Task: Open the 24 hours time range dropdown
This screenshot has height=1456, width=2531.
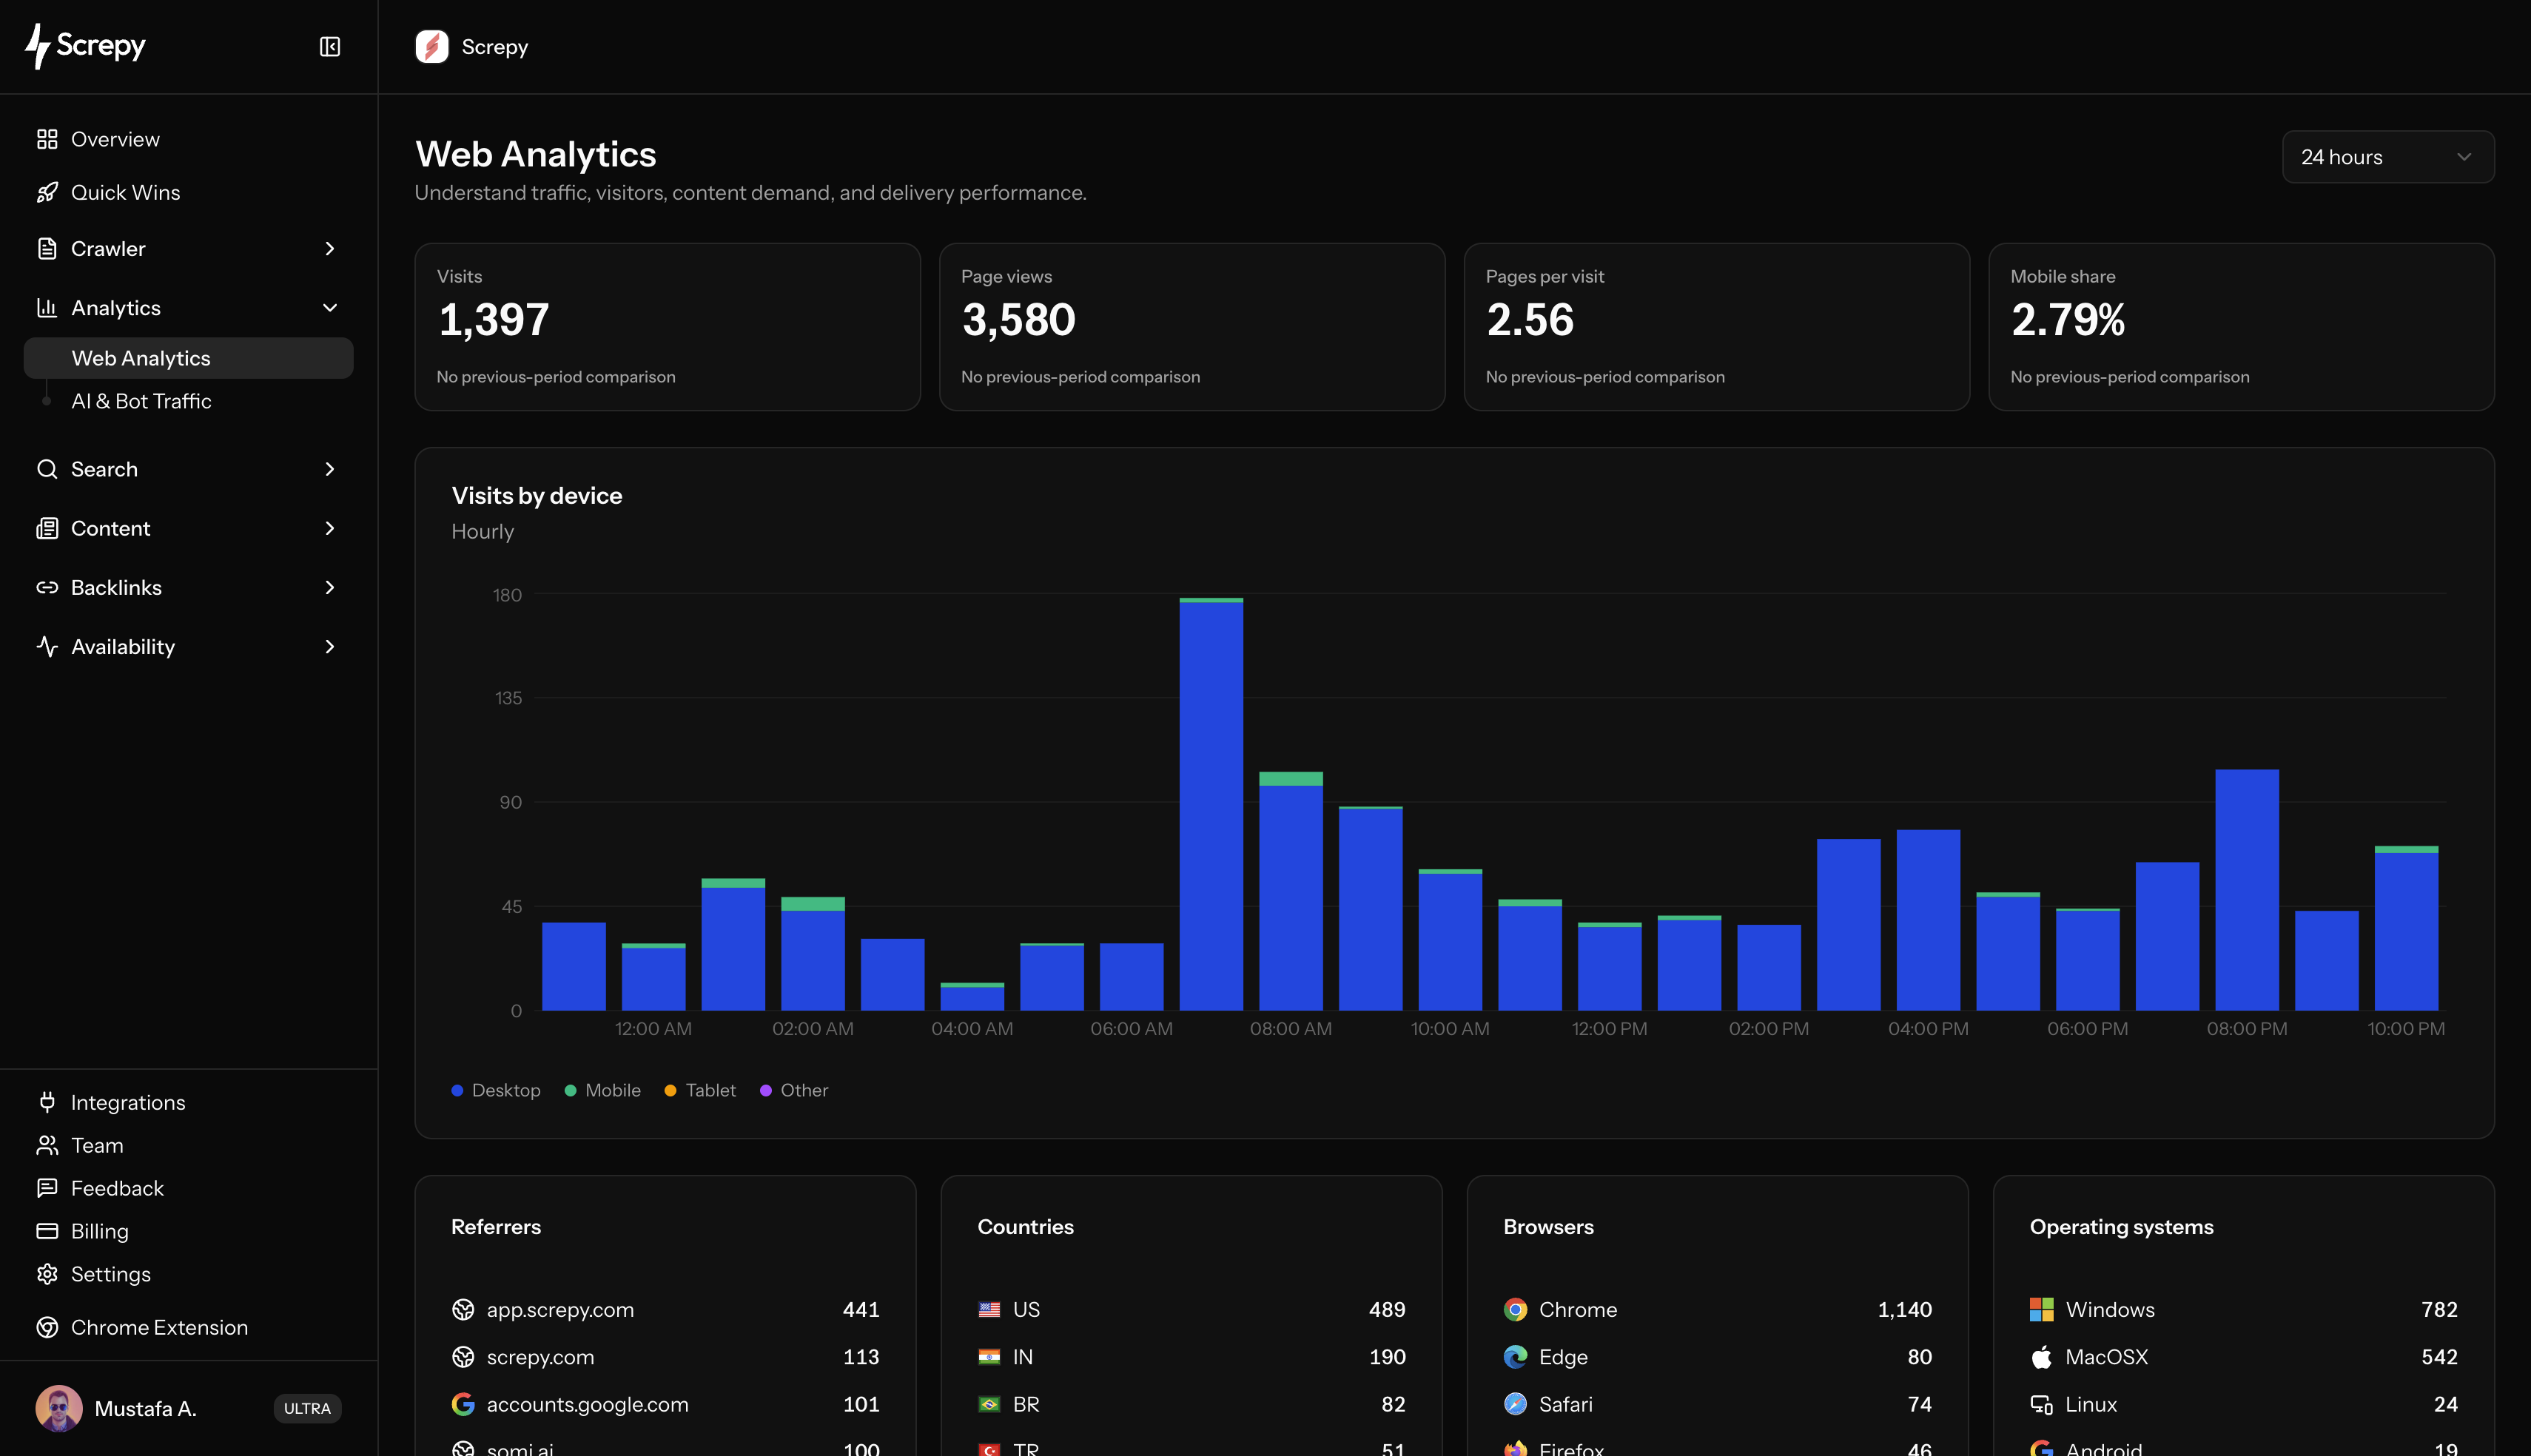Action: coord(2387,157)
